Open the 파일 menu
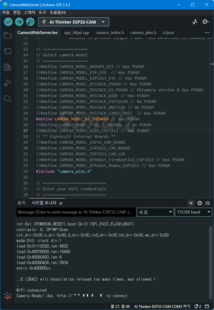 tap(6, 13)
